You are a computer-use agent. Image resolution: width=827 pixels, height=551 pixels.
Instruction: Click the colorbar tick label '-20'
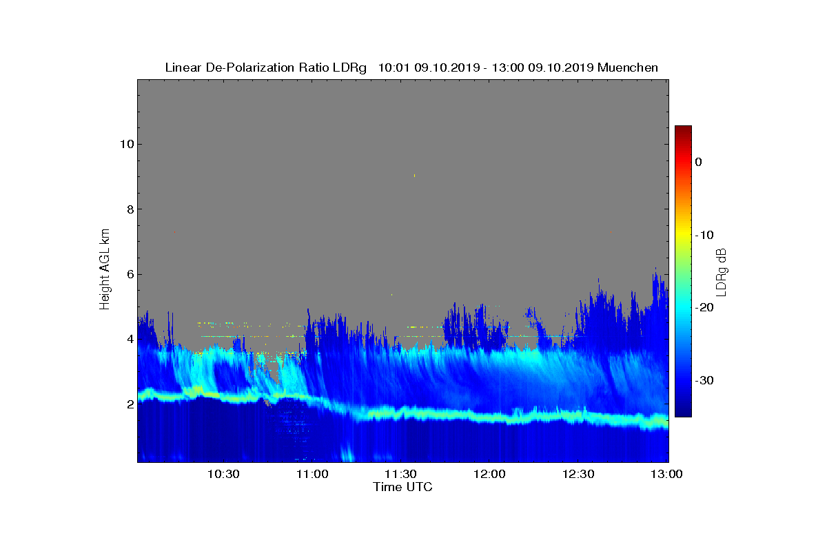point(704,307)
